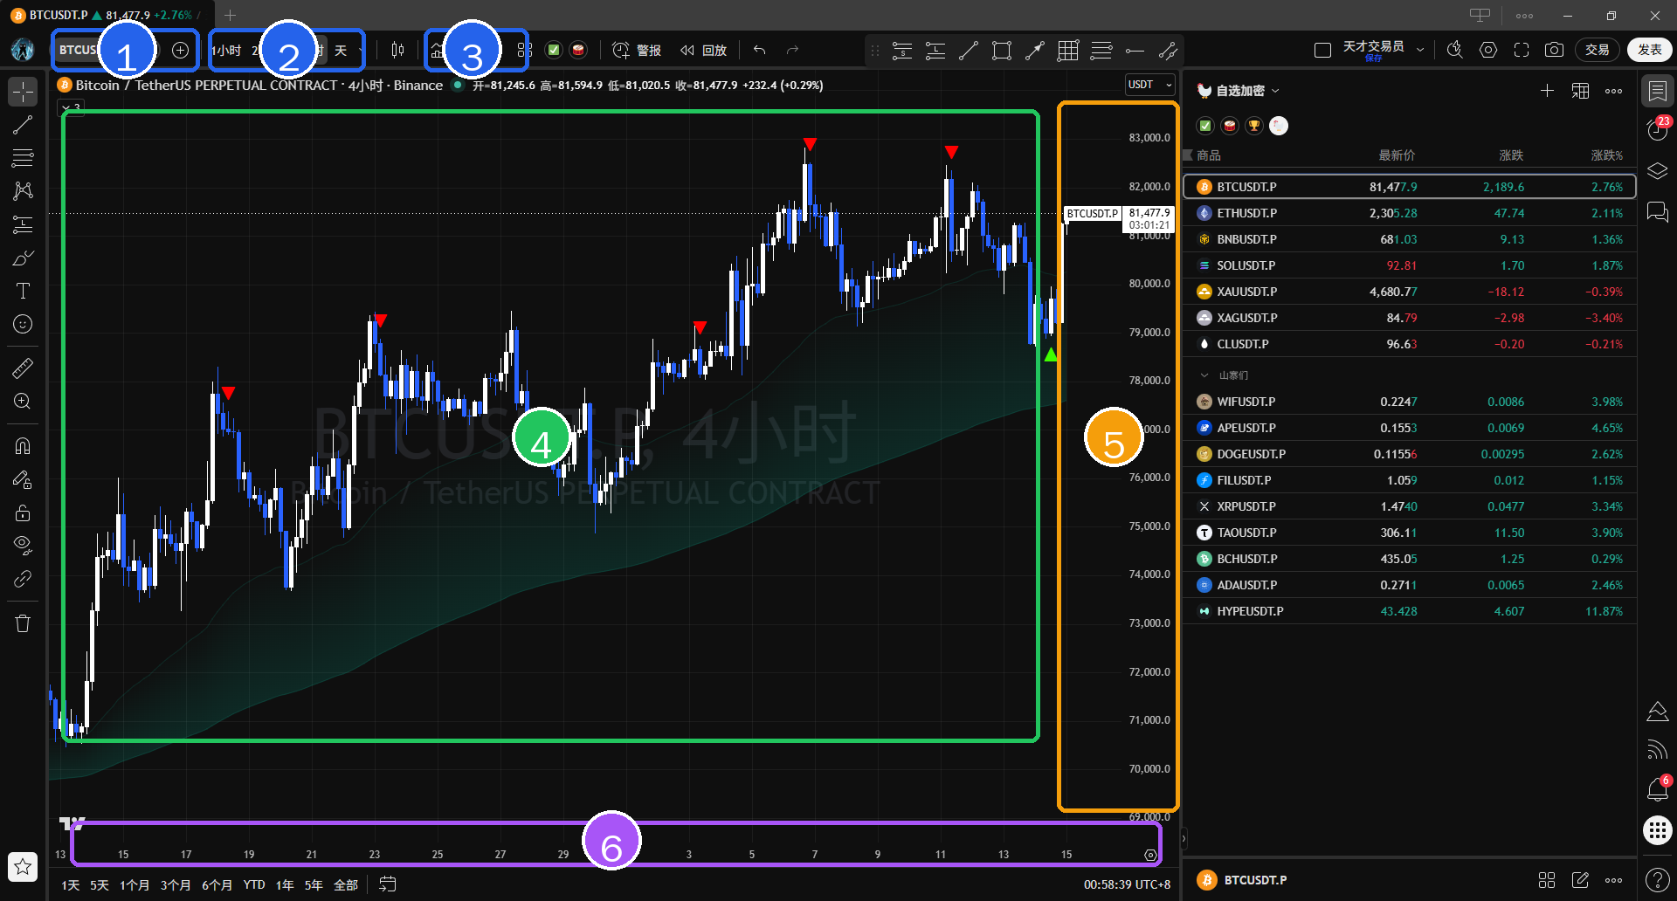The image size is (1677, 901).
Task: Select the table grid tool in floating toolbar
Action: coord(1068,51)
